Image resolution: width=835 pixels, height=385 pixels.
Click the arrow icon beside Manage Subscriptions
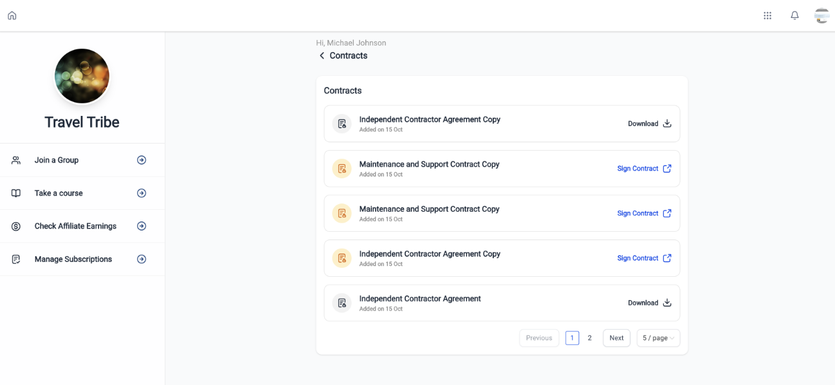click(142, 259)
